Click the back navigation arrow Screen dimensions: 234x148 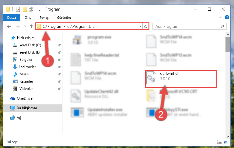tap(9, 26)
